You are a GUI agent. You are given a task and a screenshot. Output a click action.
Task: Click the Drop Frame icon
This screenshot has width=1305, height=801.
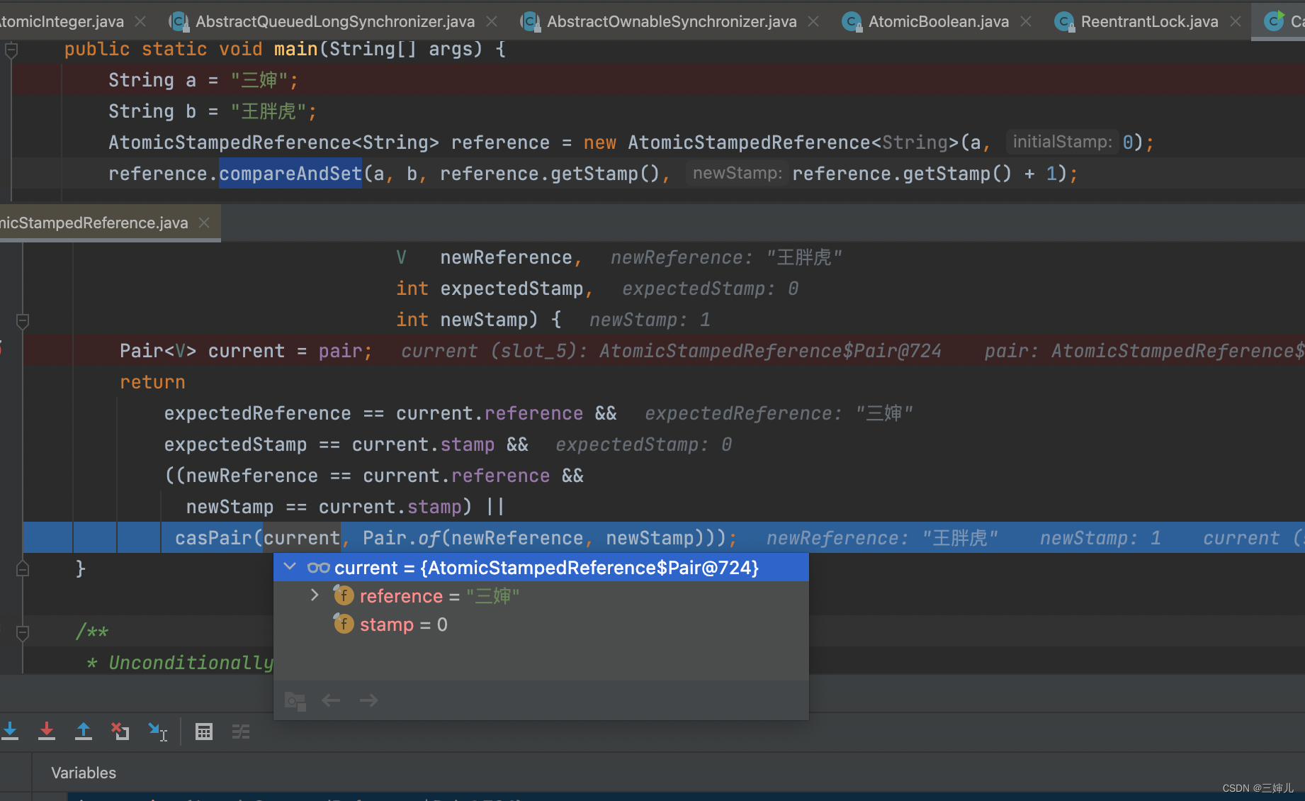pyautogui.click(x=120, y=731)
